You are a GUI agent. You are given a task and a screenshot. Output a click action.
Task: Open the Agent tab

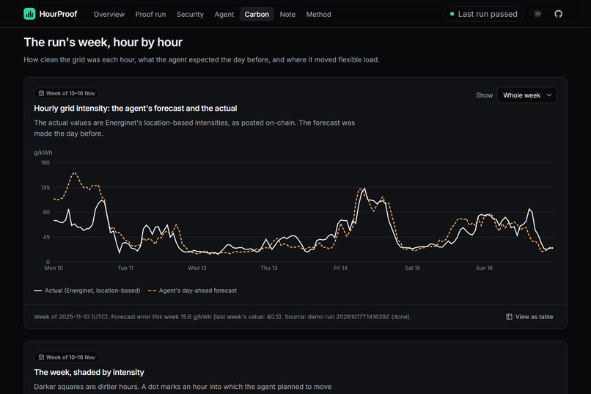pyautogui.click(x=224, y=15)
